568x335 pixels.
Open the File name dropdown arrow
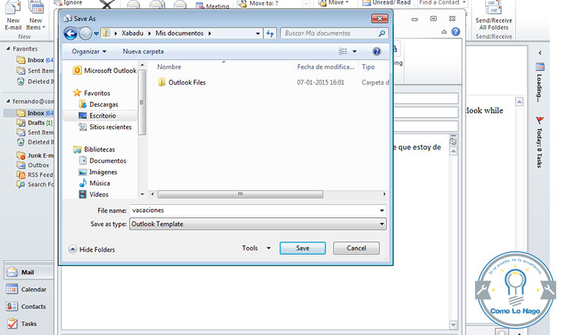tap(382, 211)
